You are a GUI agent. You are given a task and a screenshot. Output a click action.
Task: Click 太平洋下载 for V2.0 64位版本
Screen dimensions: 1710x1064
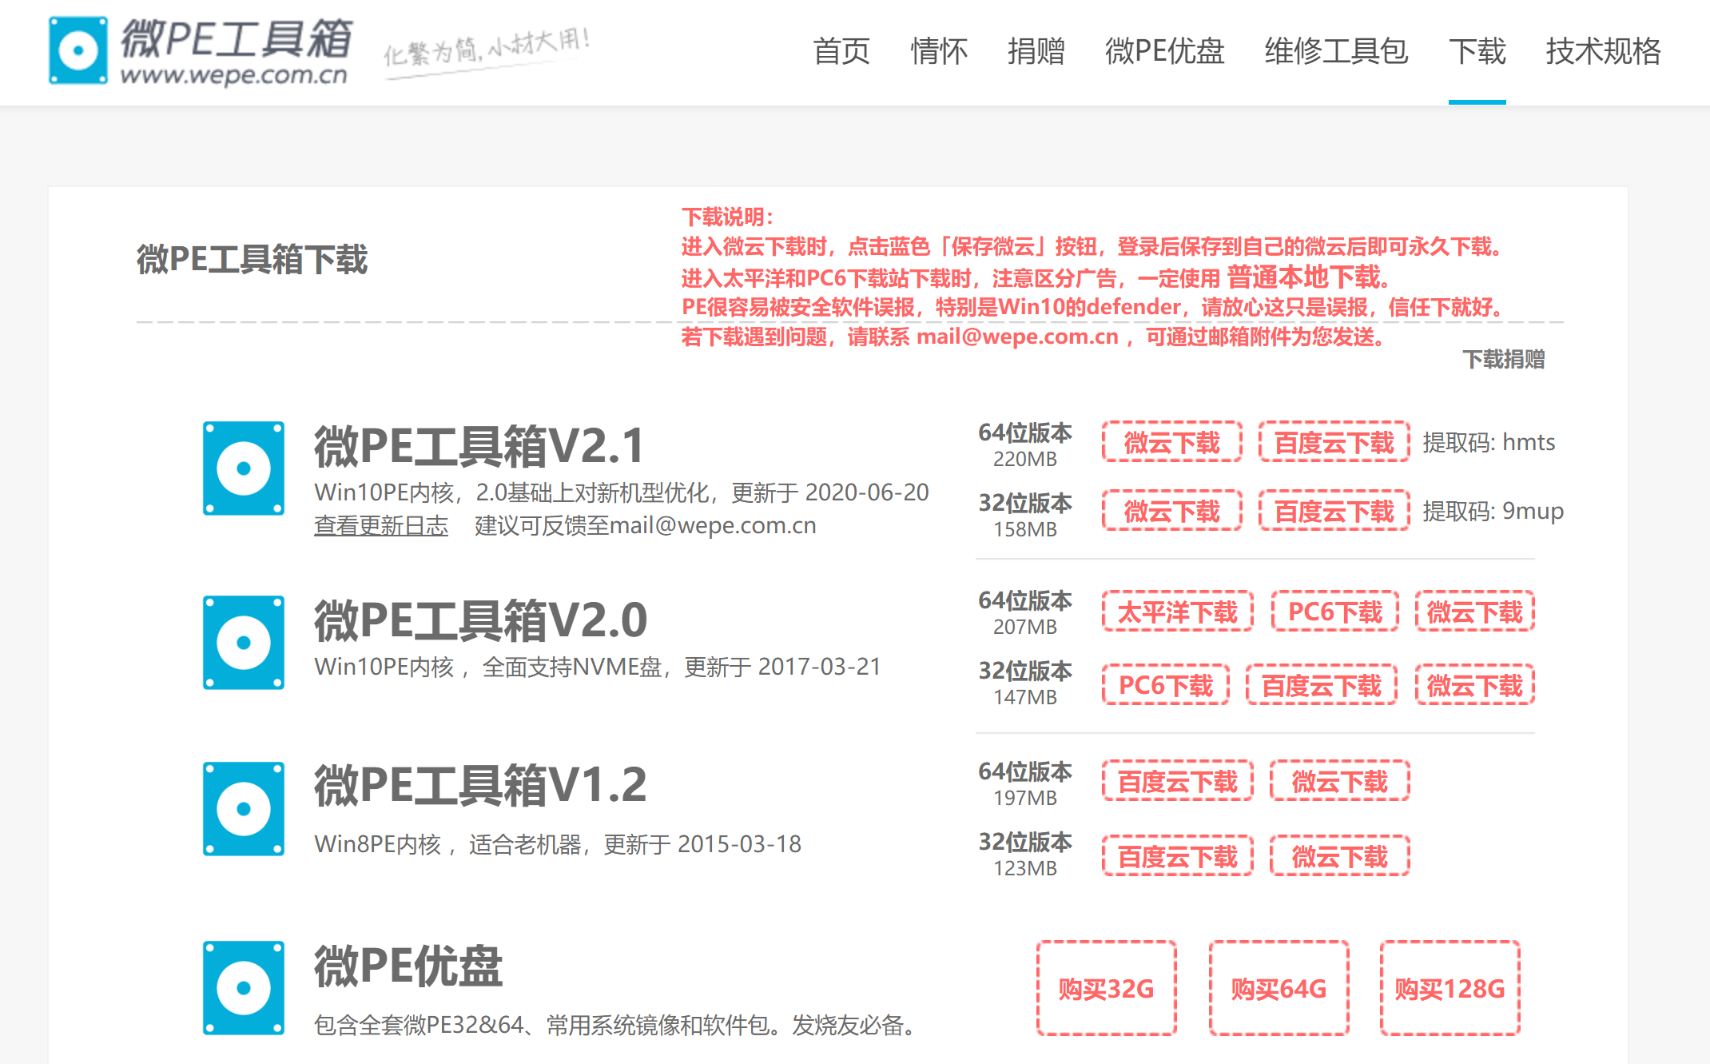click(1178, 612)
